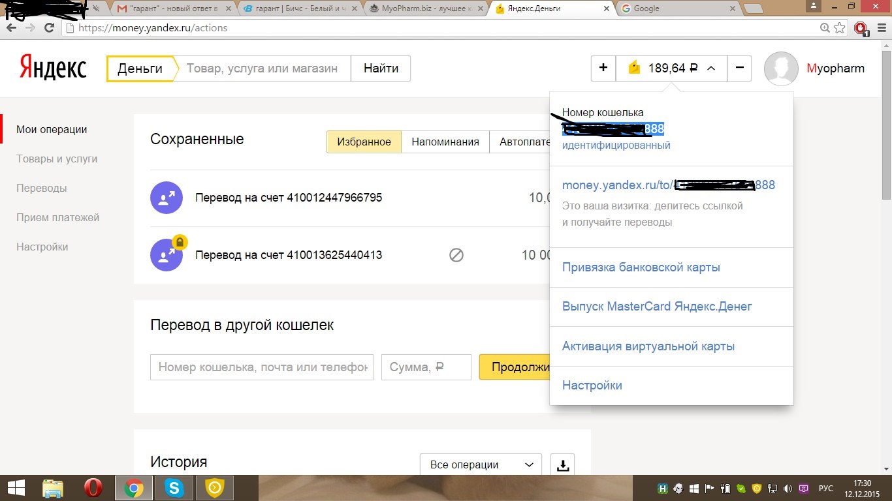This screenshot has height=501, width=892.
Task: Click the blocked circle icon in second transfer row
Action: [456, 255]
